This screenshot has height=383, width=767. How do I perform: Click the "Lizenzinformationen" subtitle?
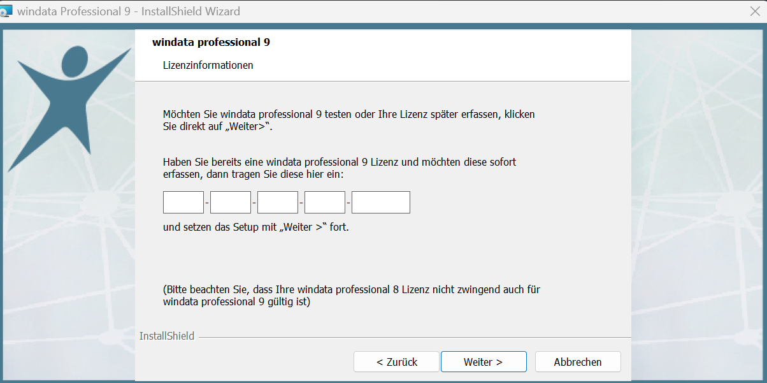coord(208,66)
